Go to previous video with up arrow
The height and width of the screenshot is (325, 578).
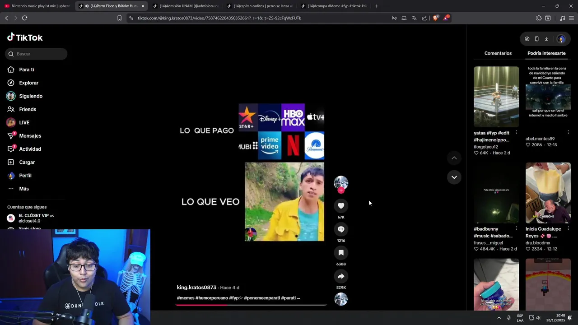click(454, 158)
